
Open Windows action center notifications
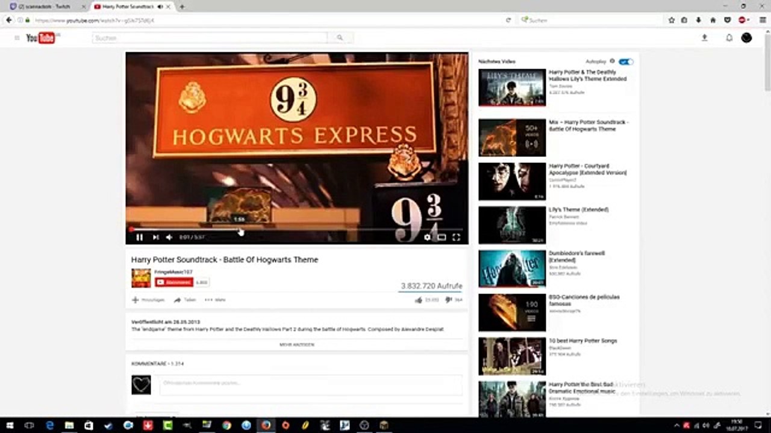pos(758,425)
